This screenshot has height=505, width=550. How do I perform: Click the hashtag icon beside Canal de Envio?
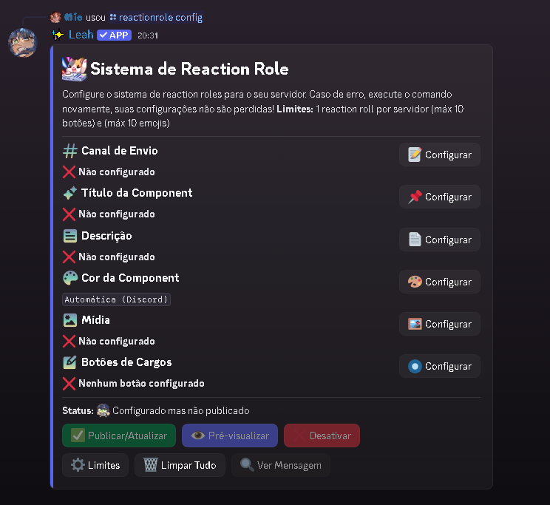[x=70, y=151]
